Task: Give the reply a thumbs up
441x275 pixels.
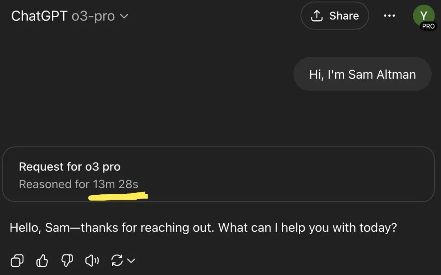Action: point(42,260)
